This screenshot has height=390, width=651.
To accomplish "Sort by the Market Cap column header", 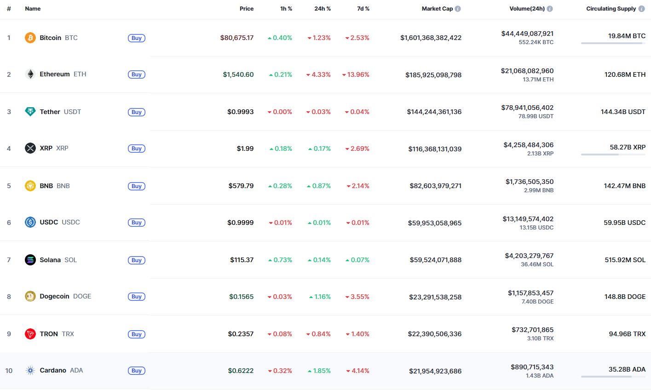I will pyautogui.click(x=437, y=9).
